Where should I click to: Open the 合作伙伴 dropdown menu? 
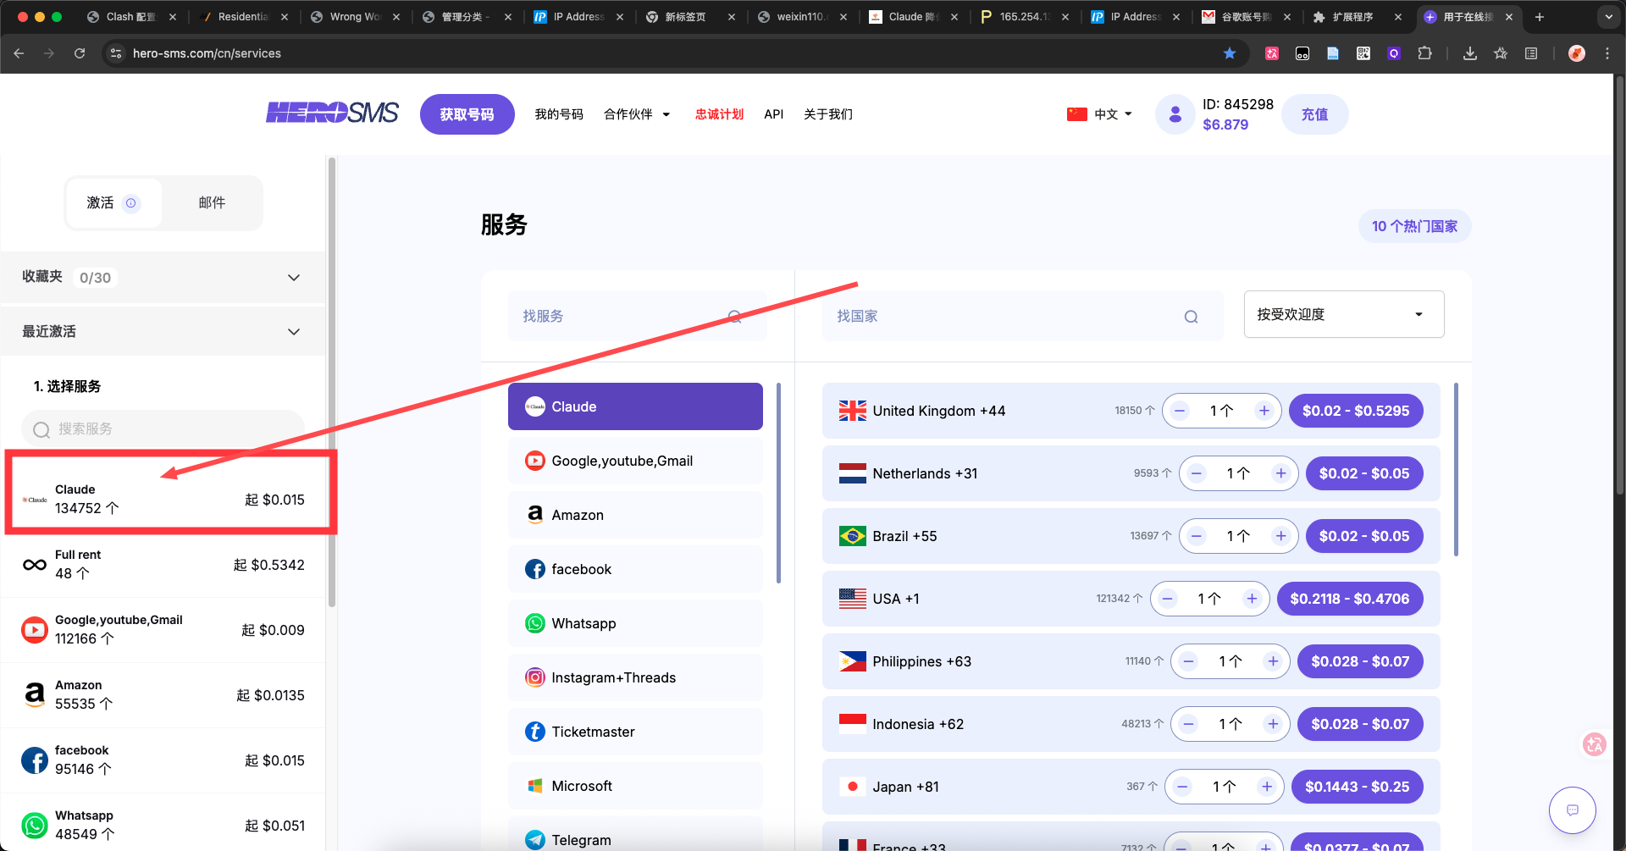637,114
